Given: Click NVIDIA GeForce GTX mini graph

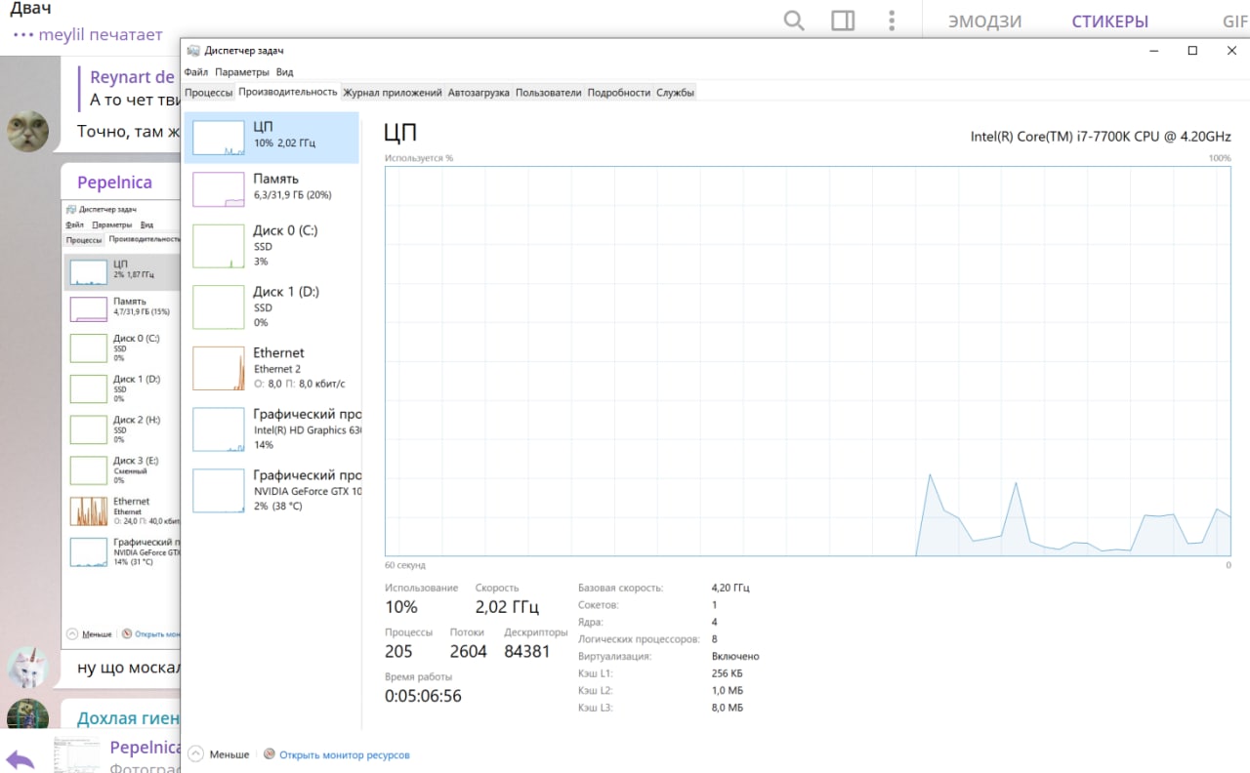Looking at the screenshot, I should (219, 490).
